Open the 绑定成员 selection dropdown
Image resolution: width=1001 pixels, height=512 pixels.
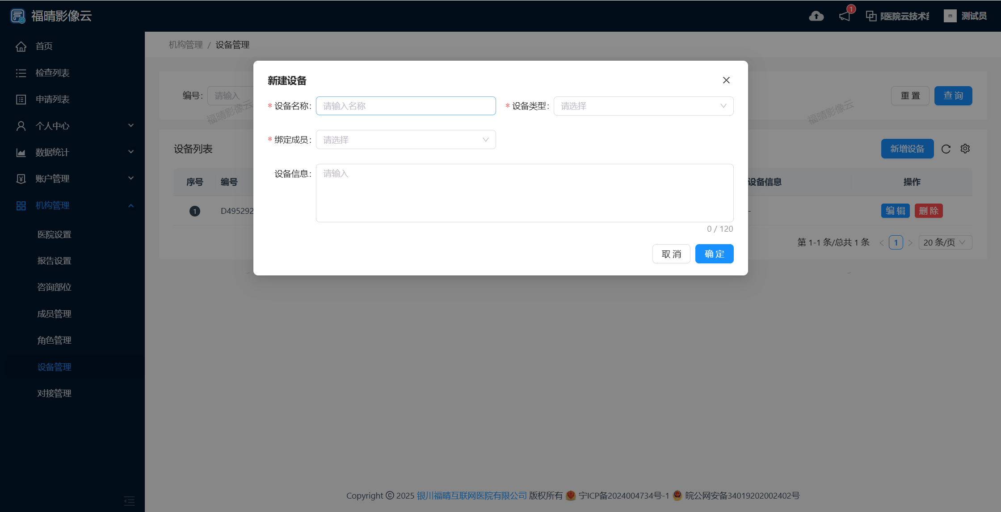coord(405,139)
